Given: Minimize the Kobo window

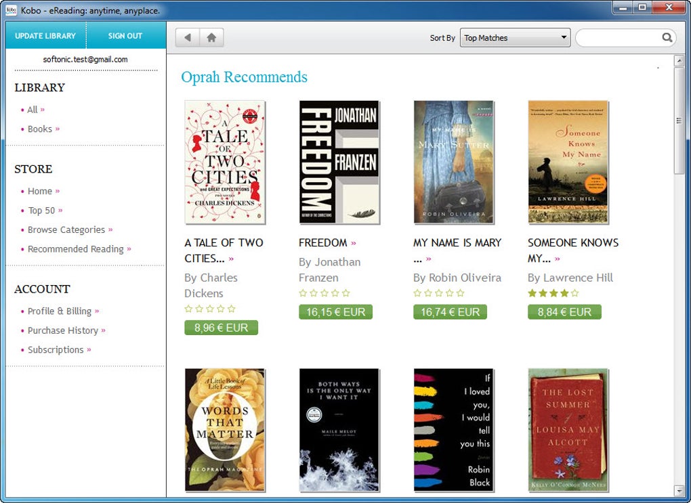Looking at the screenshot, I should (623, 7).
